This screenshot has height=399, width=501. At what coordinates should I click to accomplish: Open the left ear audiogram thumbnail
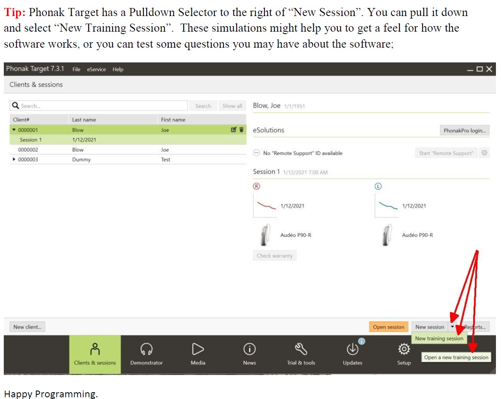coord(387,206)
